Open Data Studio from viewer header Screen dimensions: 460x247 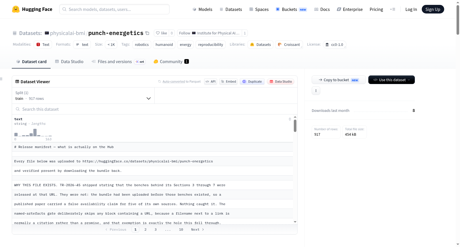281,81
